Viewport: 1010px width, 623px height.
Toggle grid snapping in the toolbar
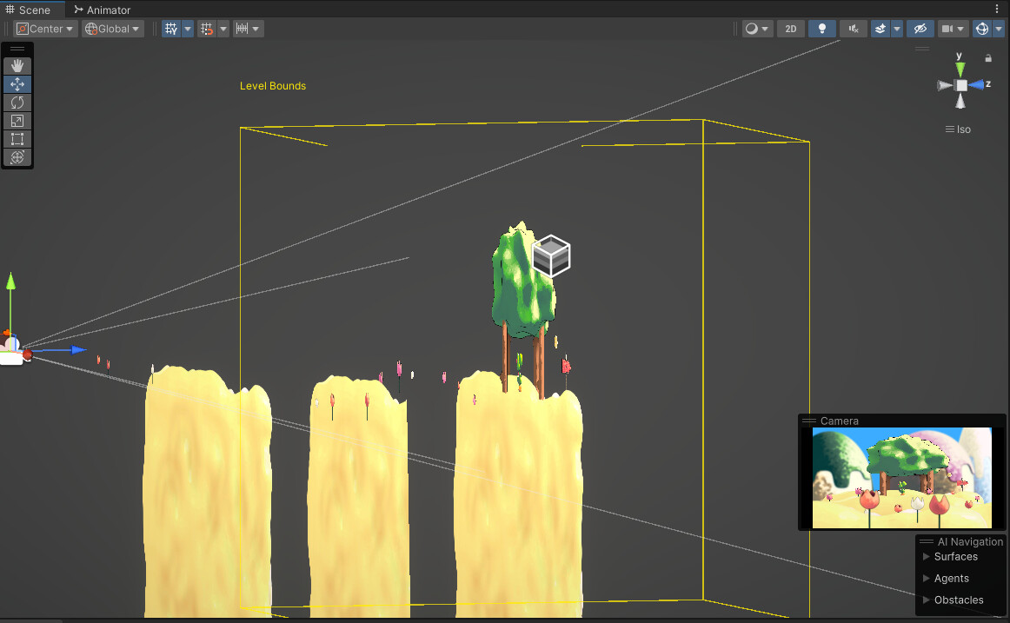click(x=208, y=28)
